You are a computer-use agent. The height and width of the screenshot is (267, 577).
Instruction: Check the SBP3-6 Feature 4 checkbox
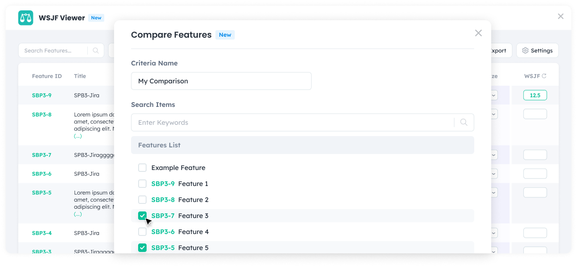click(142, 232)
